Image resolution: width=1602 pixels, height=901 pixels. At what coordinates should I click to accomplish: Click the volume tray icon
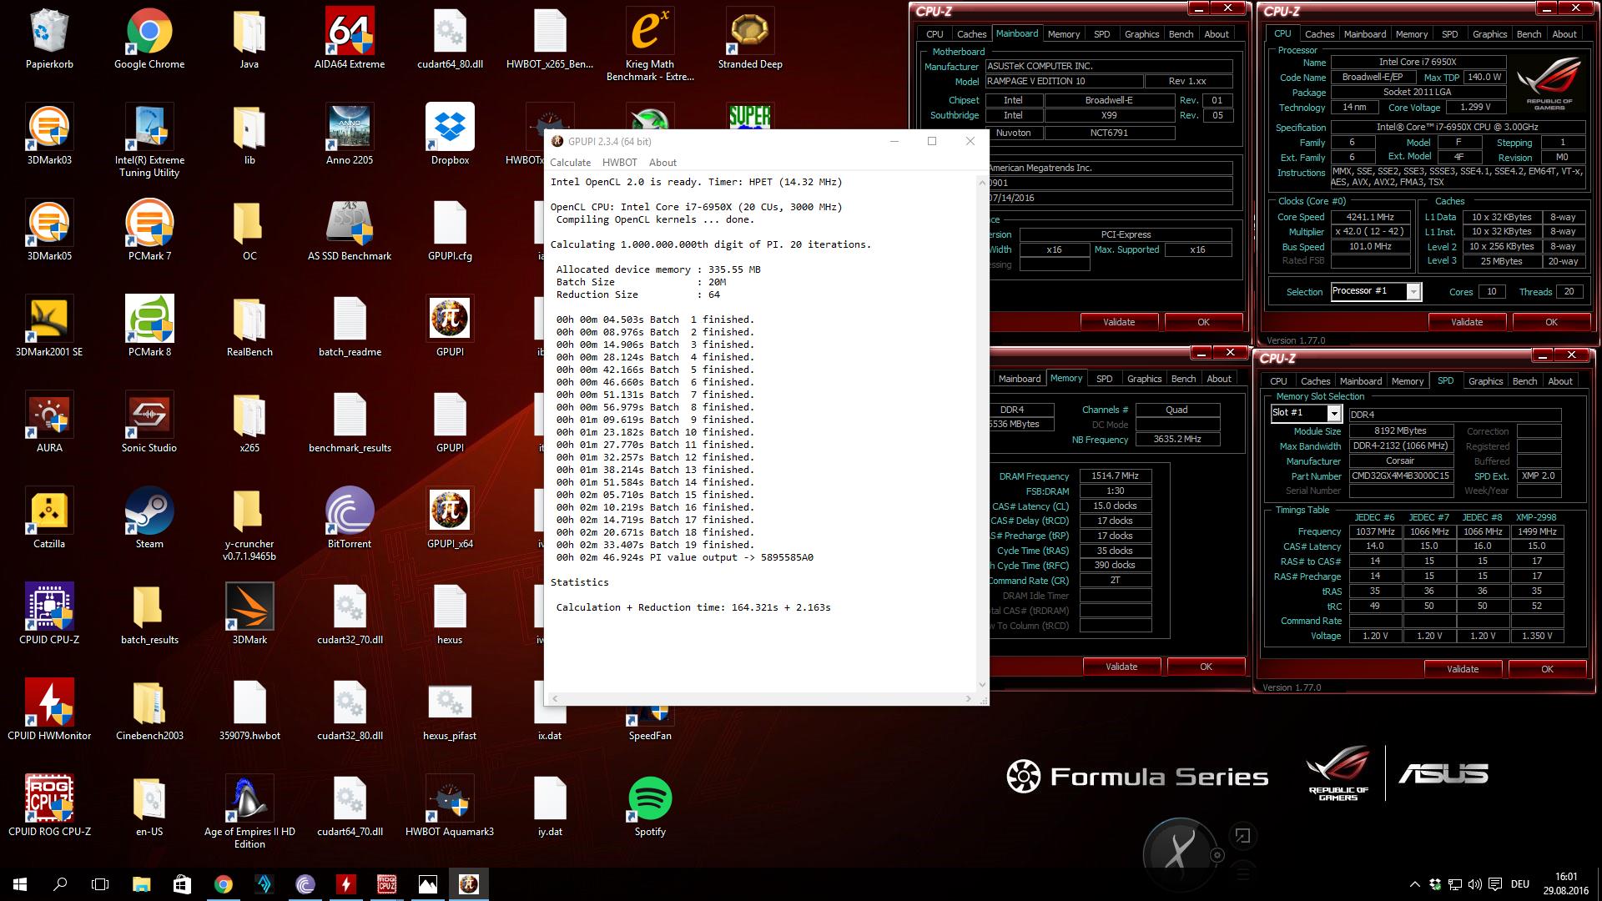click(x=1474, y=884)
